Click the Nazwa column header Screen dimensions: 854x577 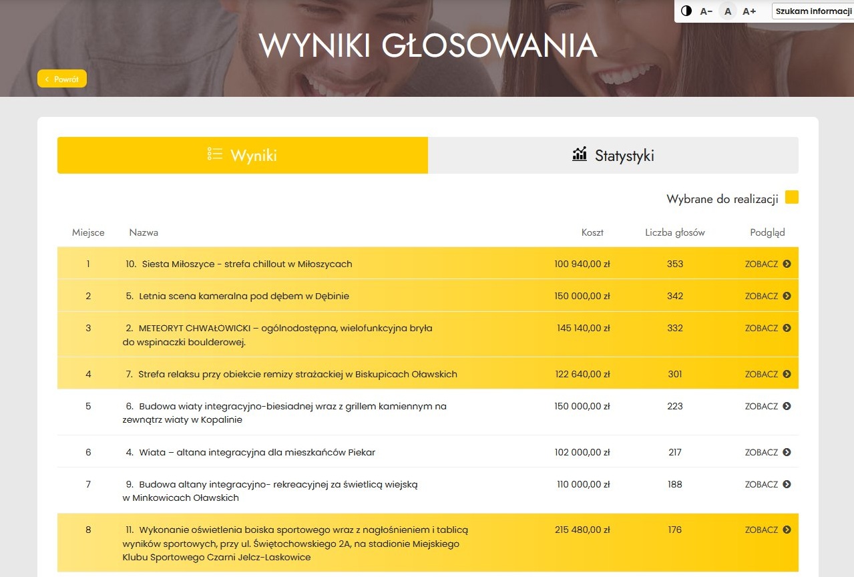point(144,232)
